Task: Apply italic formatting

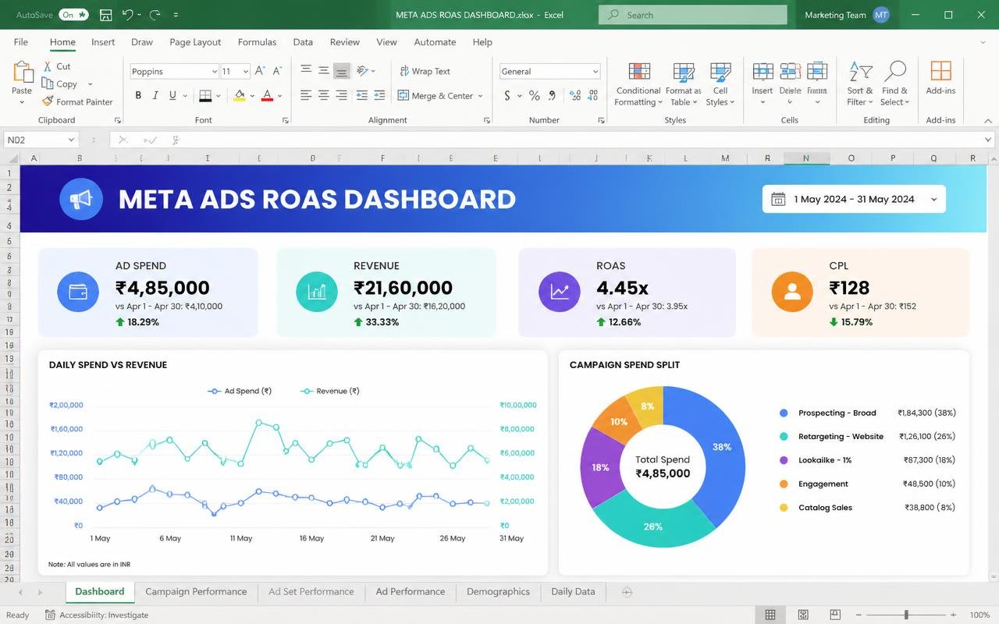Action: pyautogui.click(x=155, y=95)
